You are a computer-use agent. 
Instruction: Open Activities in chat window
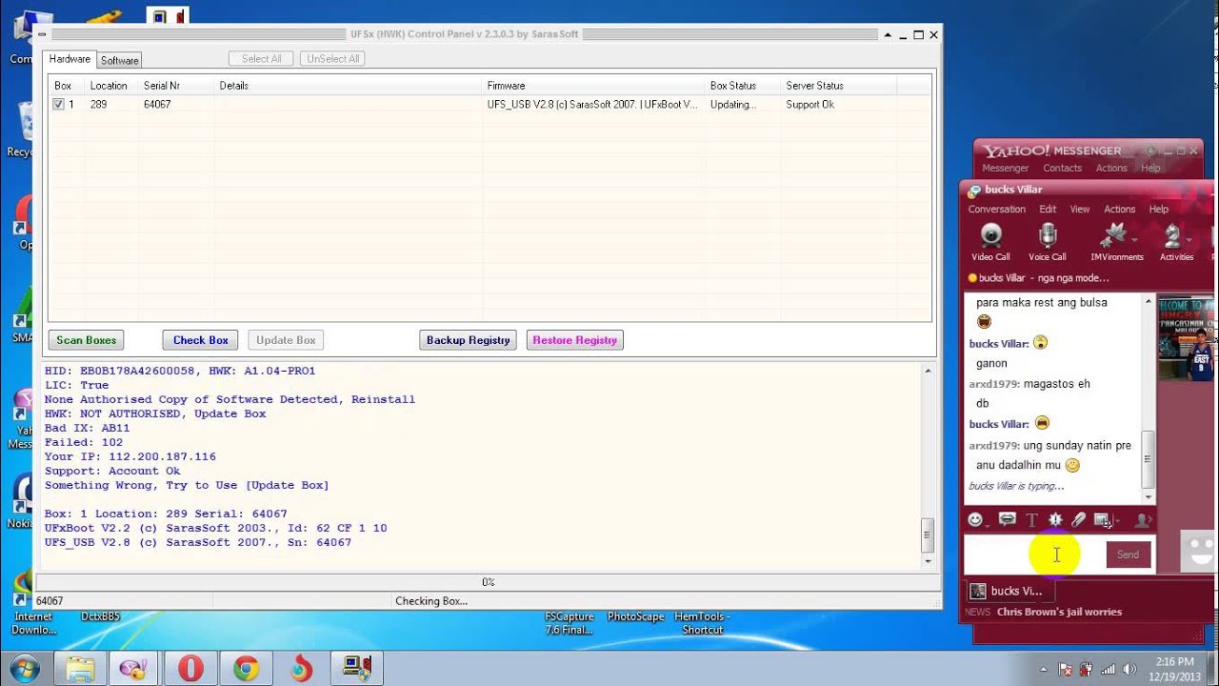point(1176,242)
